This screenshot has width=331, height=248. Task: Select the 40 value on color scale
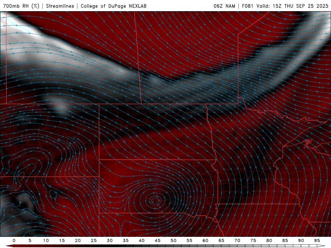(x=142, y=241)
